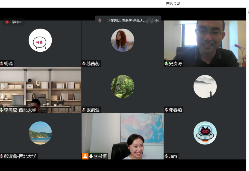The width and height of the screenshot is (249, 171).
Task: Click the muted microphone icon in top speaker bar
Action: pyautogui.click(x=100, y=20)
